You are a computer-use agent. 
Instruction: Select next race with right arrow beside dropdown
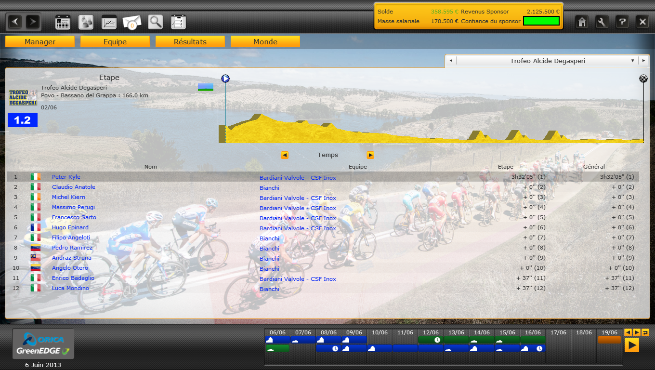tap(643, 61)
